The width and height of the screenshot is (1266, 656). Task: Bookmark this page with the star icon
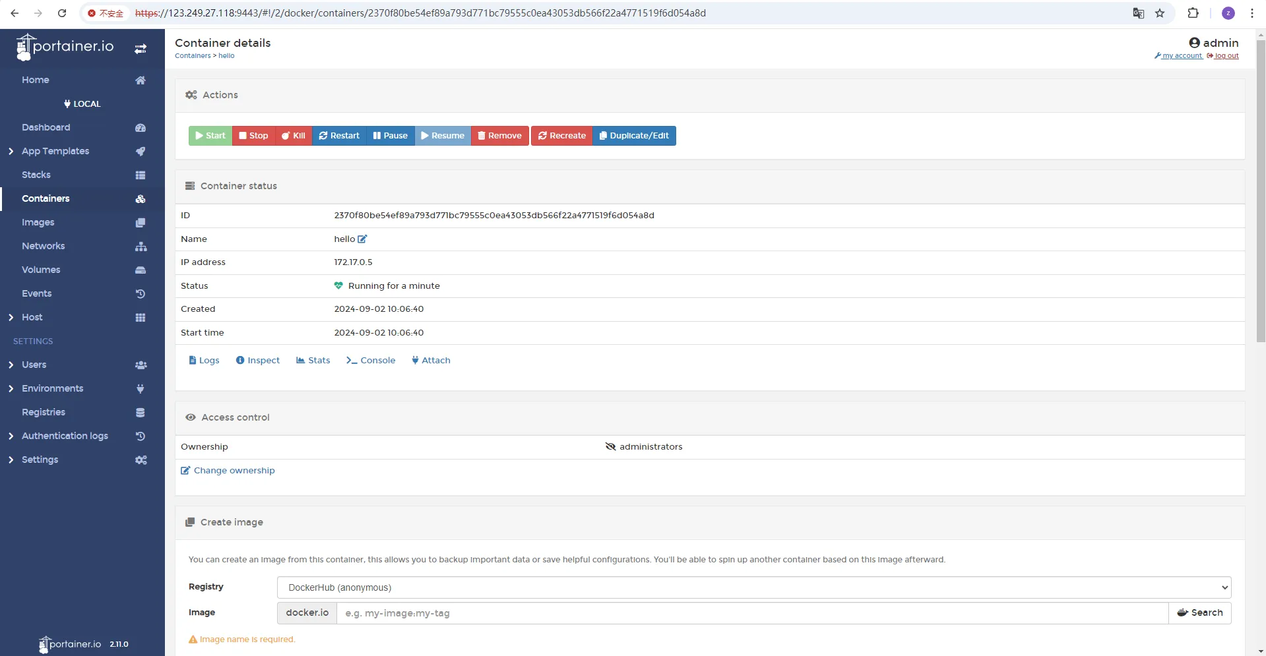pyautogui.click(x=1160, y=13)
